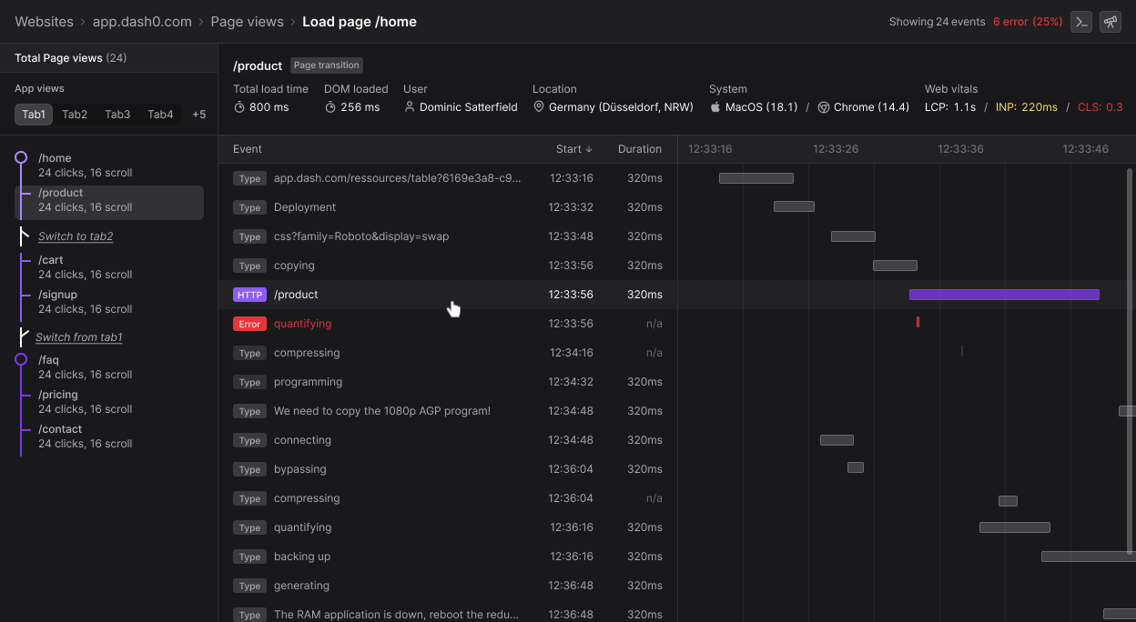This screenshot has width=1136, height=622.
Task: Select the /cart page view
Action: point(109,267)
